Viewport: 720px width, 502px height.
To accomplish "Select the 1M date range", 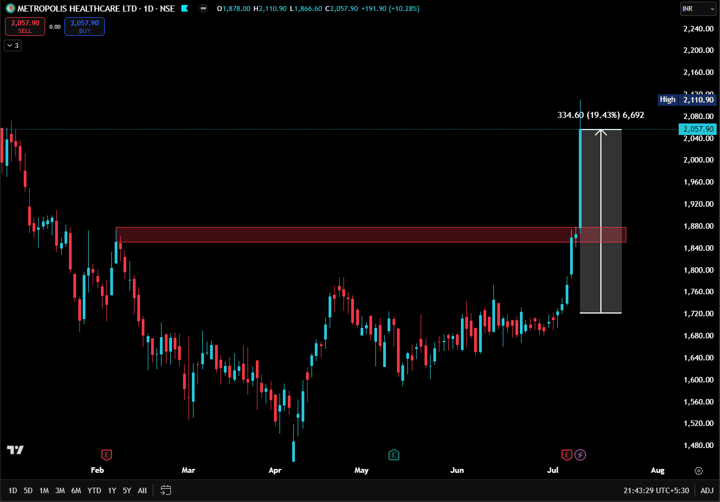I will pyautogui.click(x=44, y=490).
